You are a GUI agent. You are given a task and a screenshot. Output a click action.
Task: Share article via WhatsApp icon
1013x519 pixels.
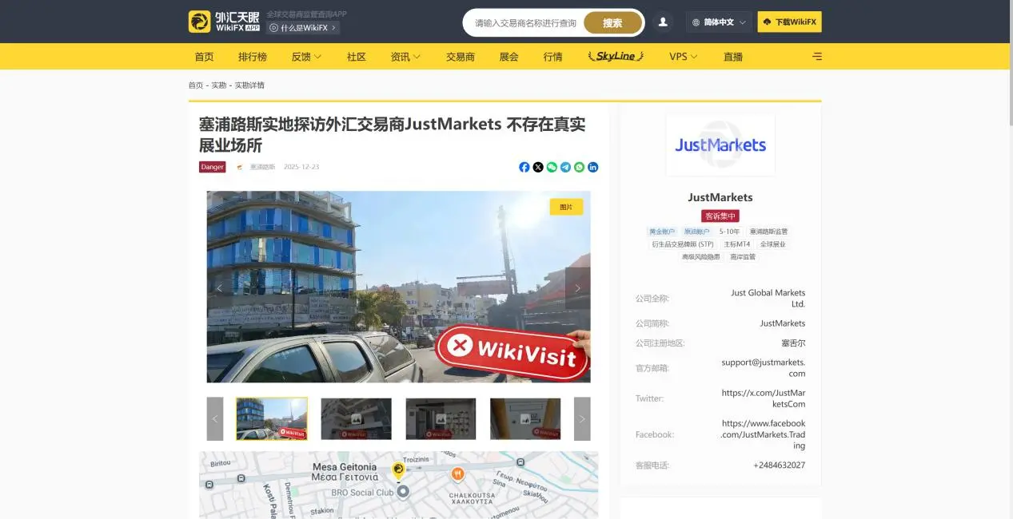(x=579, y=167)
